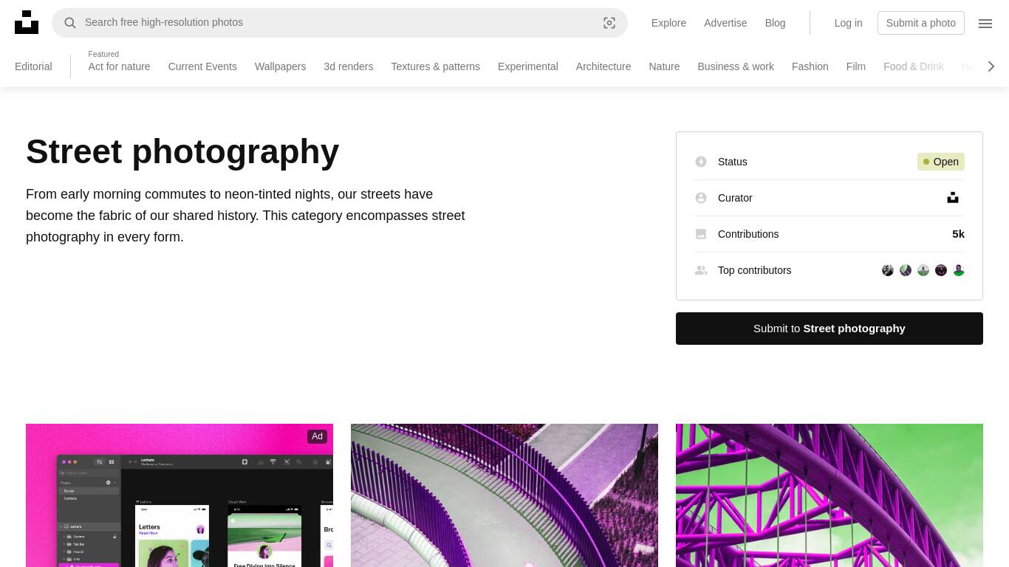This screenshot has width=1009, height=567.
Task: Click the Top contributors people icon
Action: pyautogui.click(x=701, y=270)
